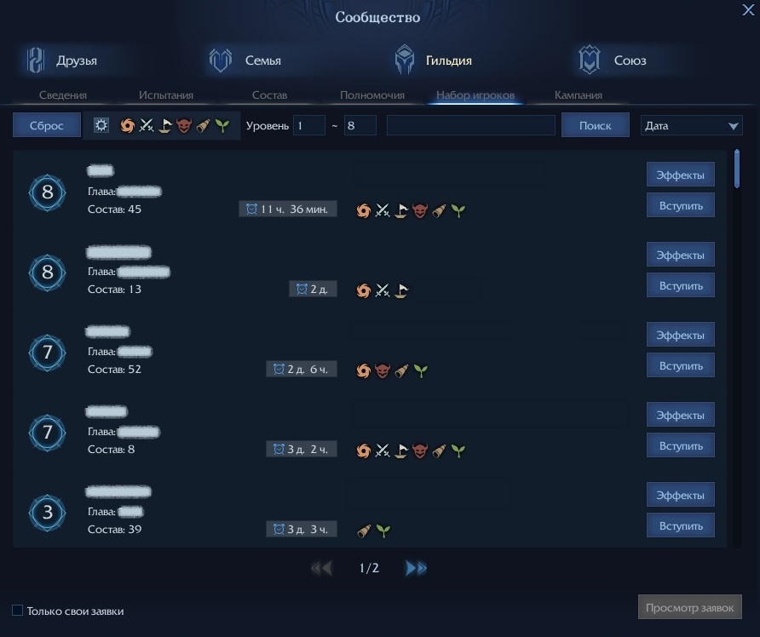Select the orange swirl filter icon
This screenshot has width=760, height=637.
[x=127, y=125]
